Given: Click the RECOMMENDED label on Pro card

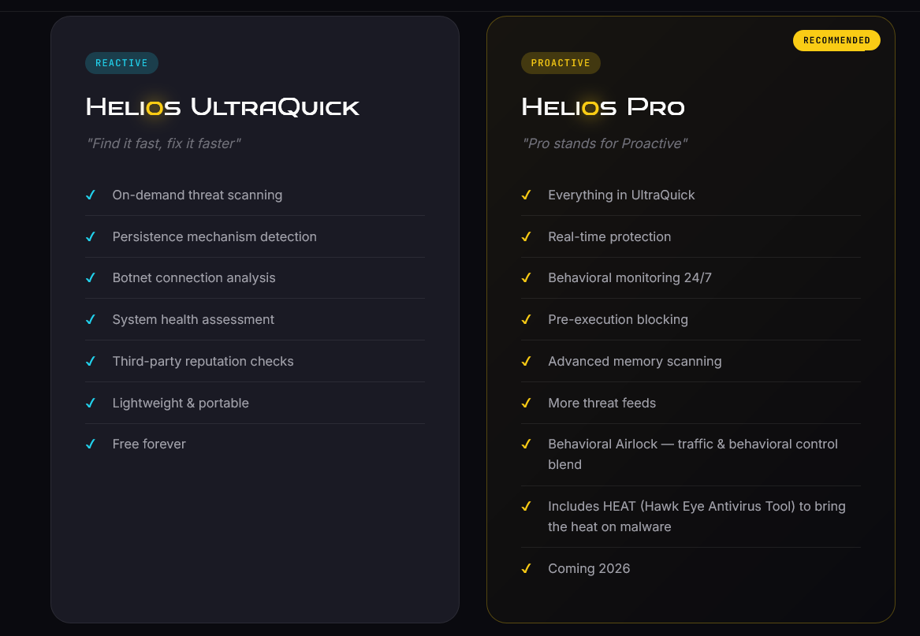Looking at the screenshot, I should tap(836, 40).
